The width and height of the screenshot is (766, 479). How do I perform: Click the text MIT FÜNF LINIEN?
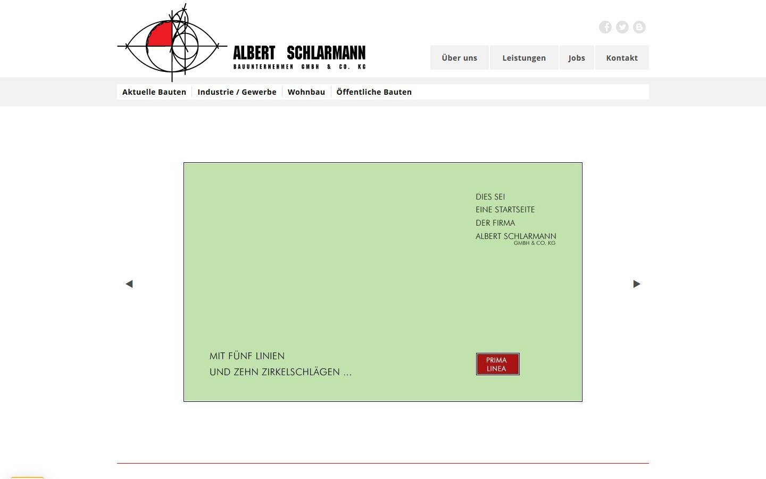[x=247, y=356]
